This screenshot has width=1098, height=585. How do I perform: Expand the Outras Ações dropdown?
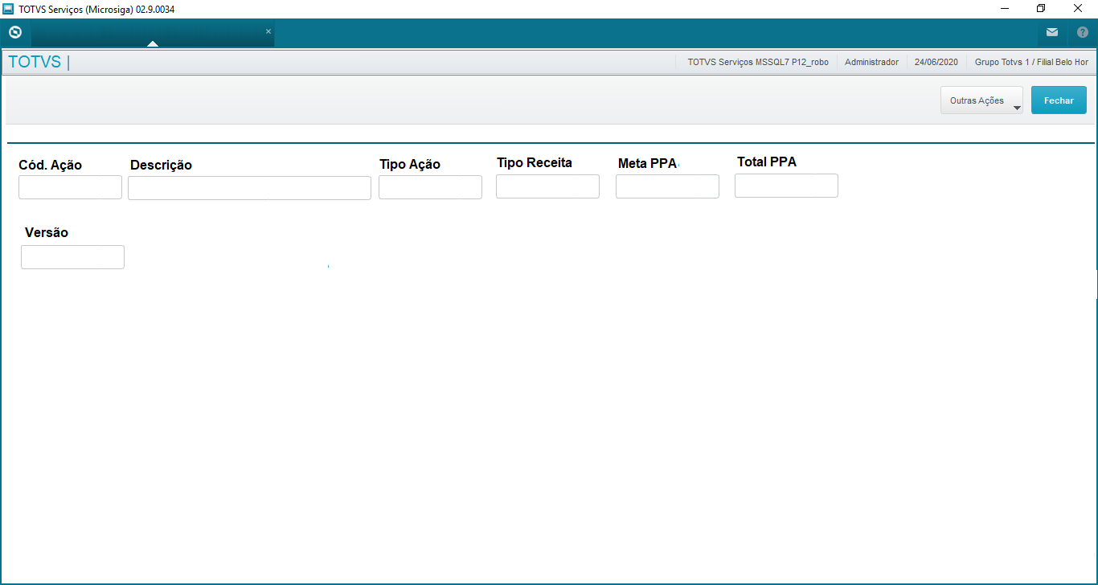(981, 100)
